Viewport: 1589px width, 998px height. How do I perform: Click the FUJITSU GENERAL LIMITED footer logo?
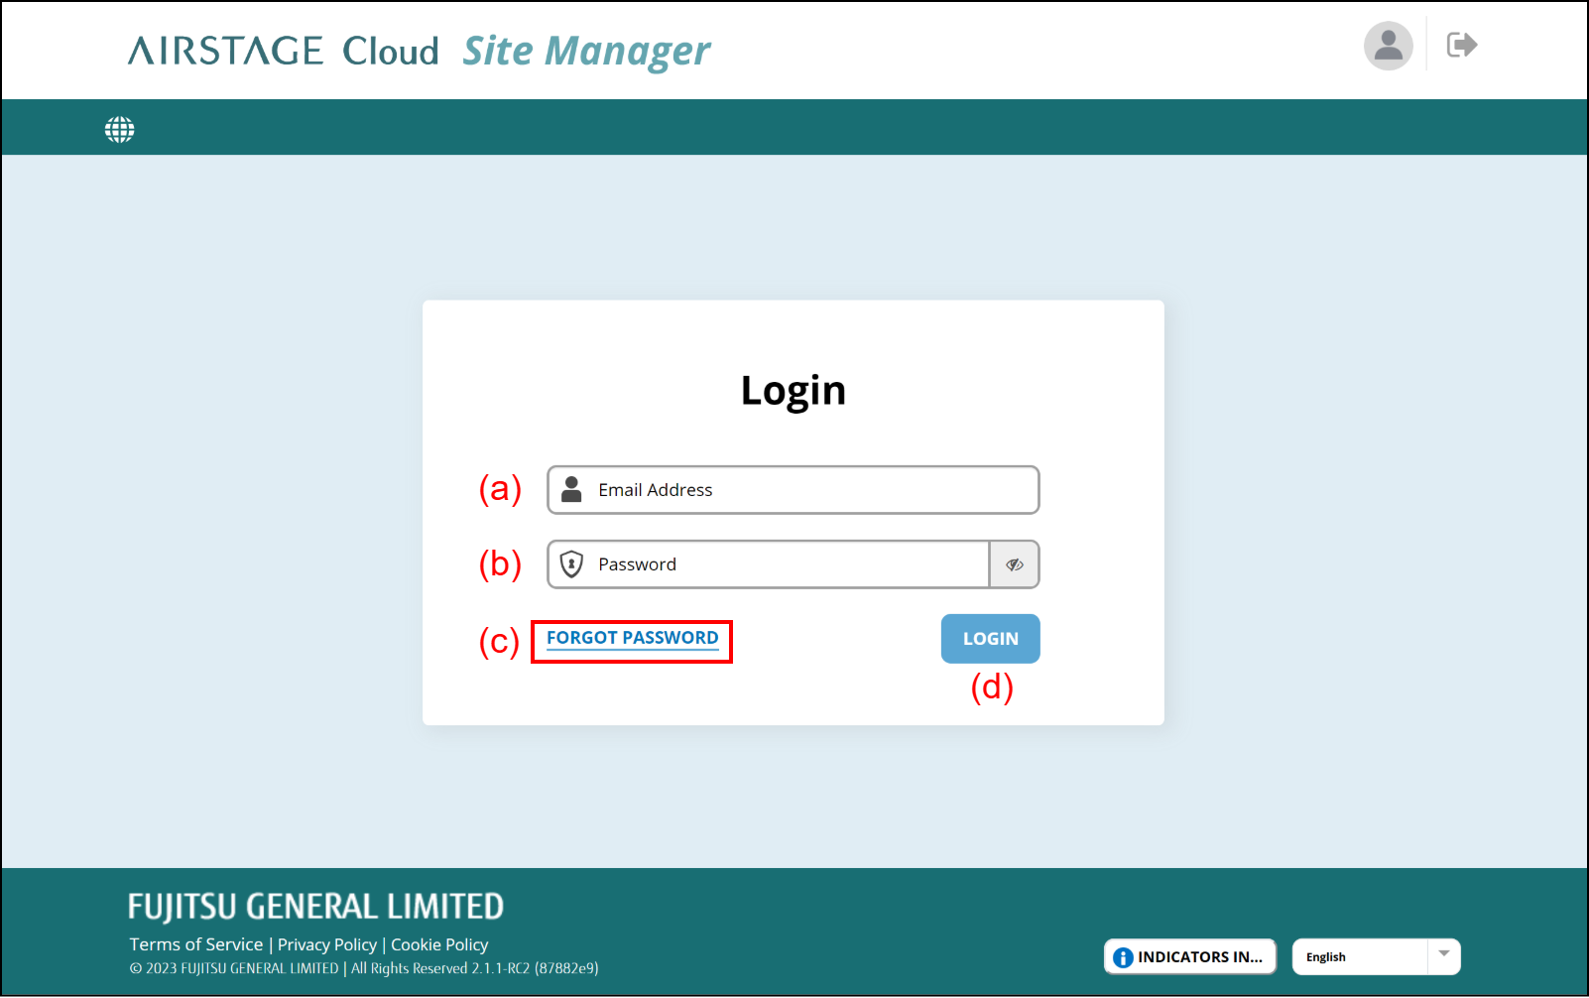coord(315,907)
